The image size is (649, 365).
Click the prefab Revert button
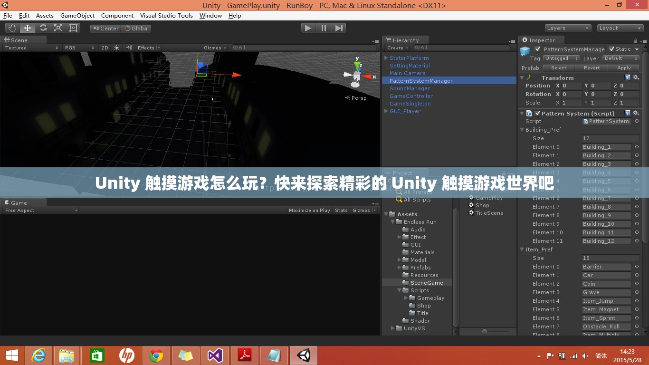pyautogui.click(x=592, y=68)
